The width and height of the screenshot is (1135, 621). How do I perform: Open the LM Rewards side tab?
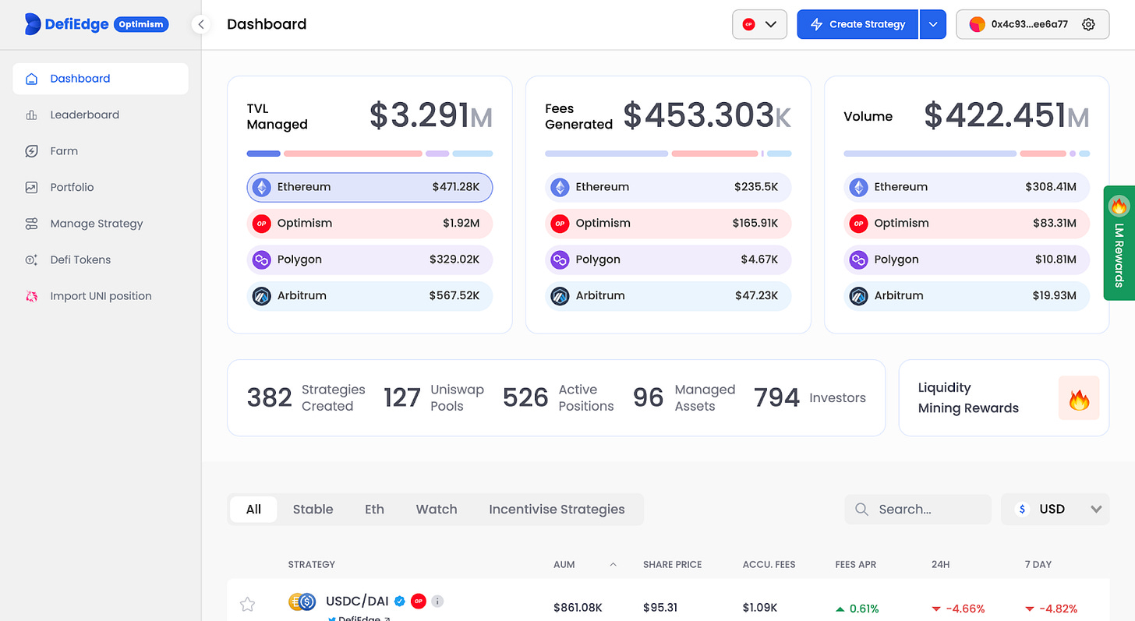tap(1119, 242)
